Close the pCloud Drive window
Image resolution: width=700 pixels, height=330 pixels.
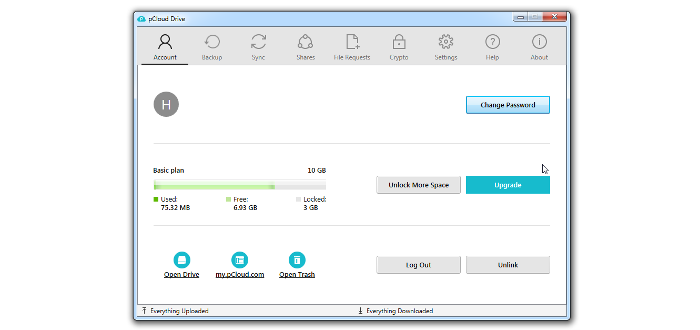coord(554,17)
